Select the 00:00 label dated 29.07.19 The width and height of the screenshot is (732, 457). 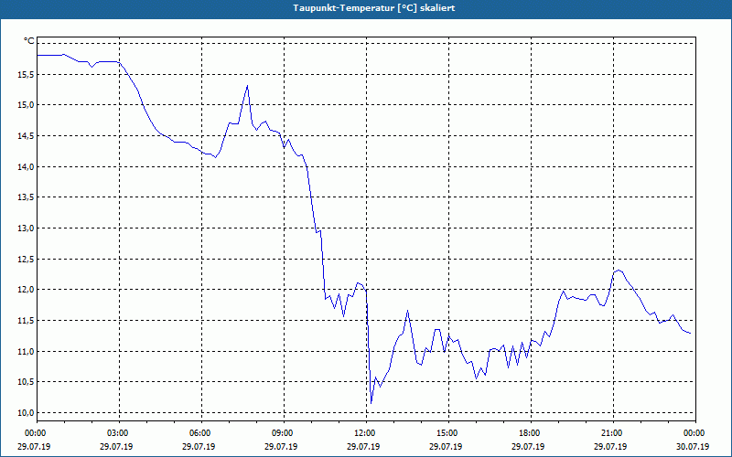click(x=34, y=433)
